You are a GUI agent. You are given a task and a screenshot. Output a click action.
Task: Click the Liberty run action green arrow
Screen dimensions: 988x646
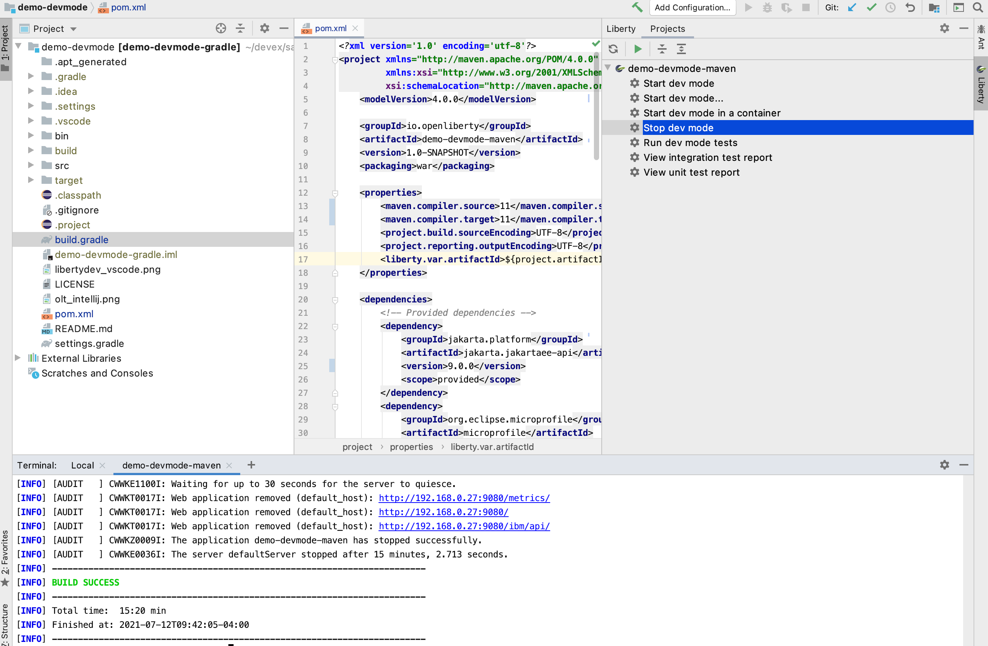click(x=638, y=49)
